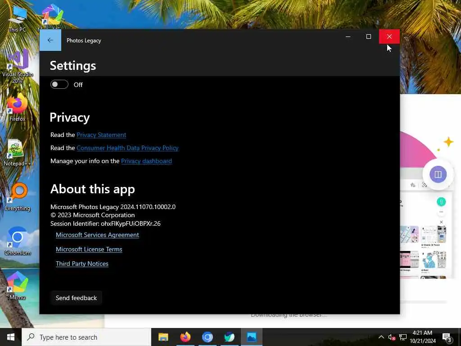Open Microsoft License Terms link
The width and height of the screenshot is (461, 346).
(x=89, y=249)
